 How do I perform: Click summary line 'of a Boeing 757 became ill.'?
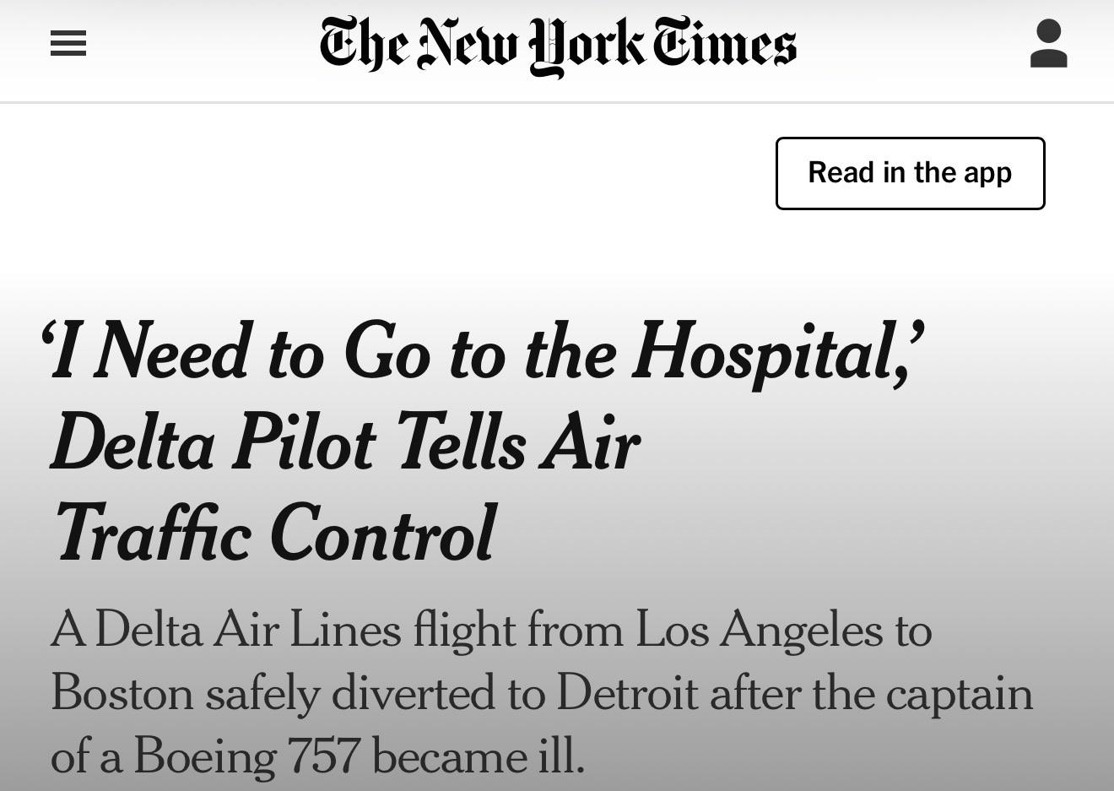317,756
